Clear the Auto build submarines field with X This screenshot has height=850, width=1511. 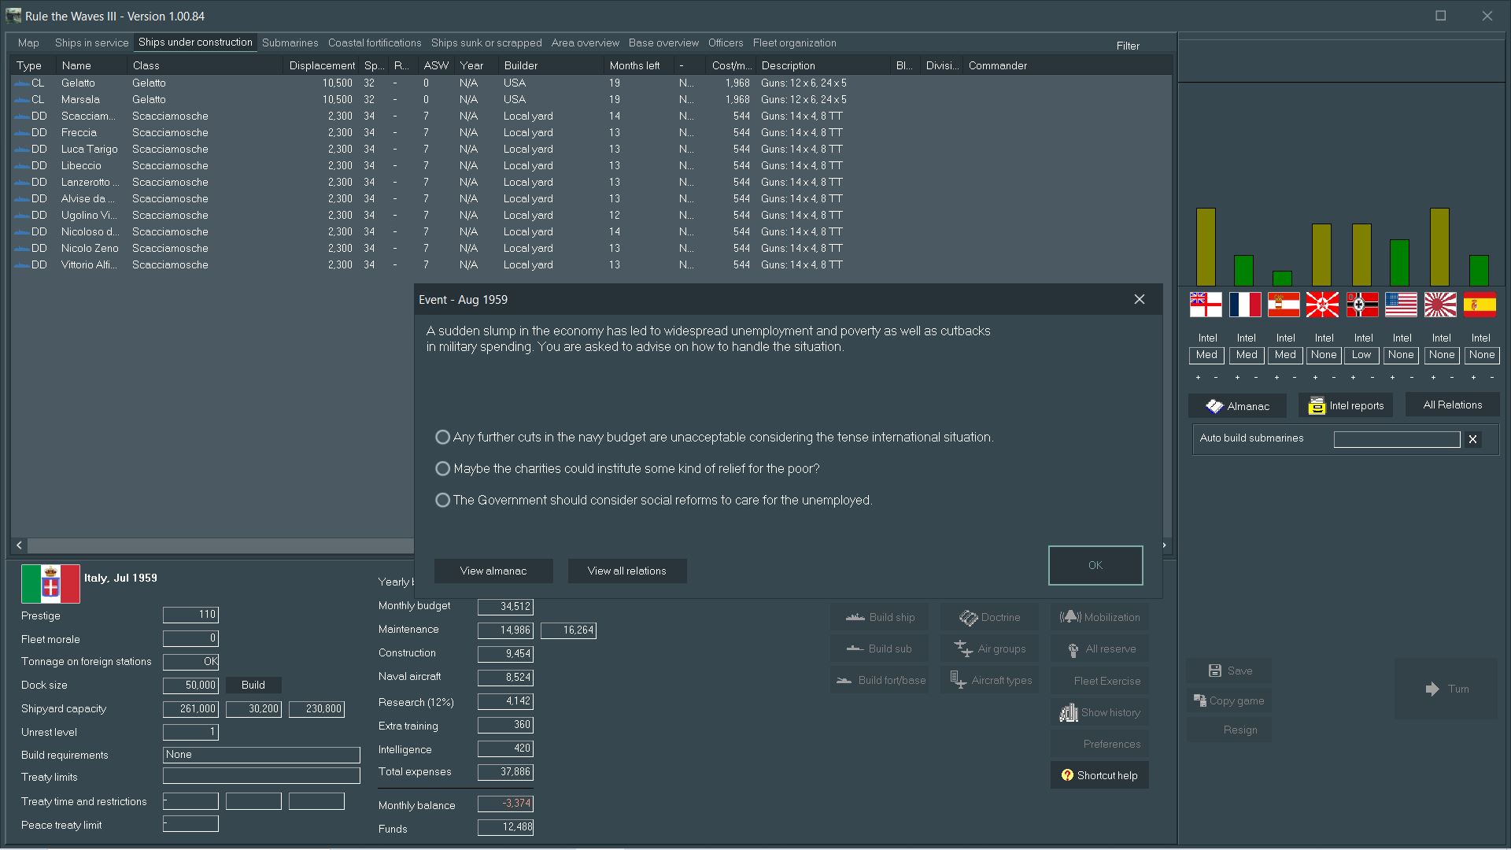coord(1472,439)
